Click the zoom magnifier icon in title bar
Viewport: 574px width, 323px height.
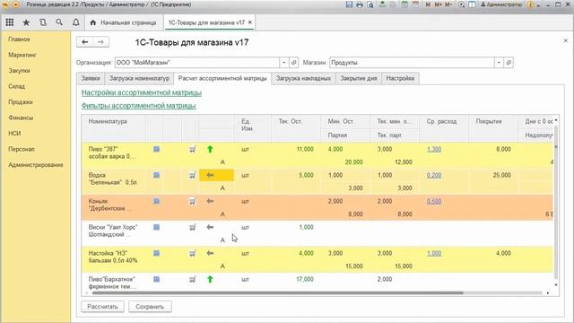461,4
